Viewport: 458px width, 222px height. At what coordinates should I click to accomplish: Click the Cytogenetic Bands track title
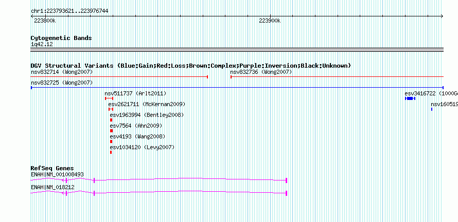(61, 38)
